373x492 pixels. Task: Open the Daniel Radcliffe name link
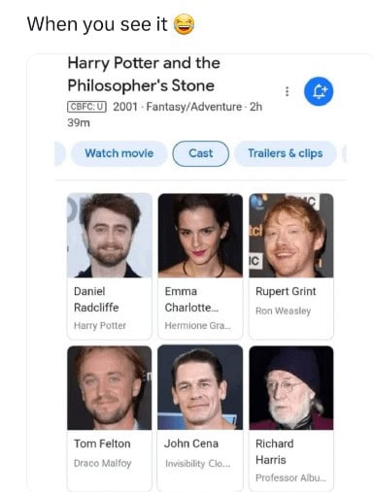click(x=96, y=299)
